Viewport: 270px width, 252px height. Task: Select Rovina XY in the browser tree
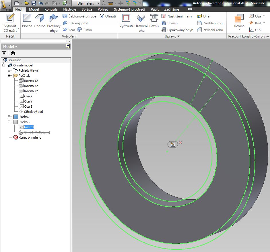coord(31,91)
